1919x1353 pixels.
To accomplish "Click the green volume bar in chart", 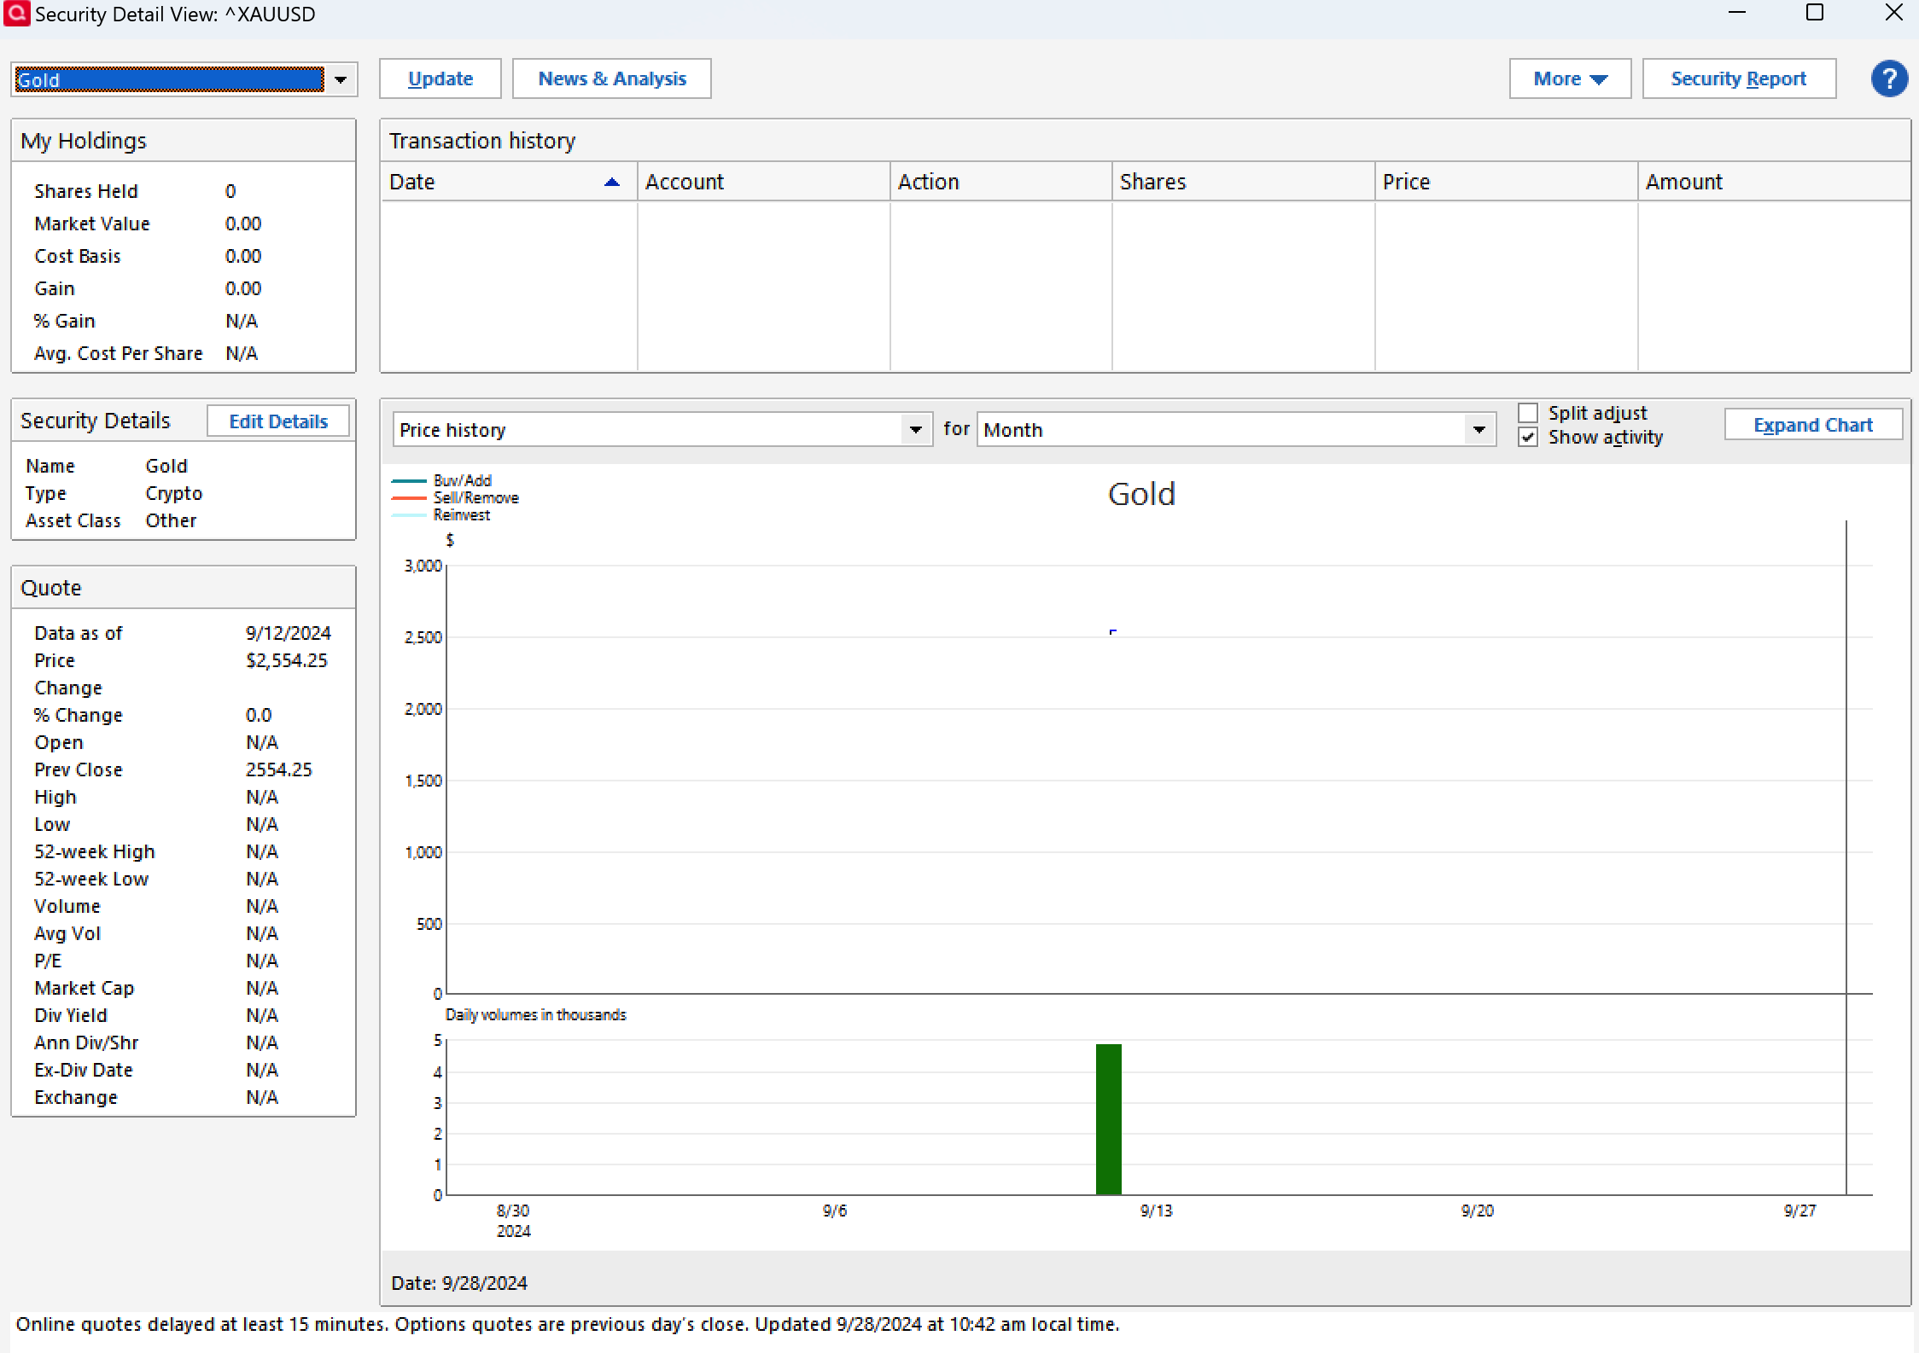I will (1108, 1118).
